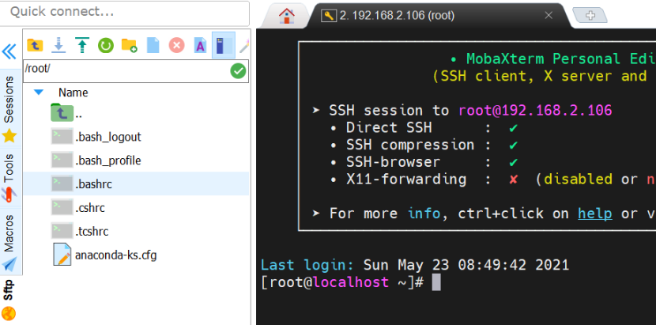Screen dimensions: 656x325
Task: Refresh the current SFTP folder
Action: point(106,45)
